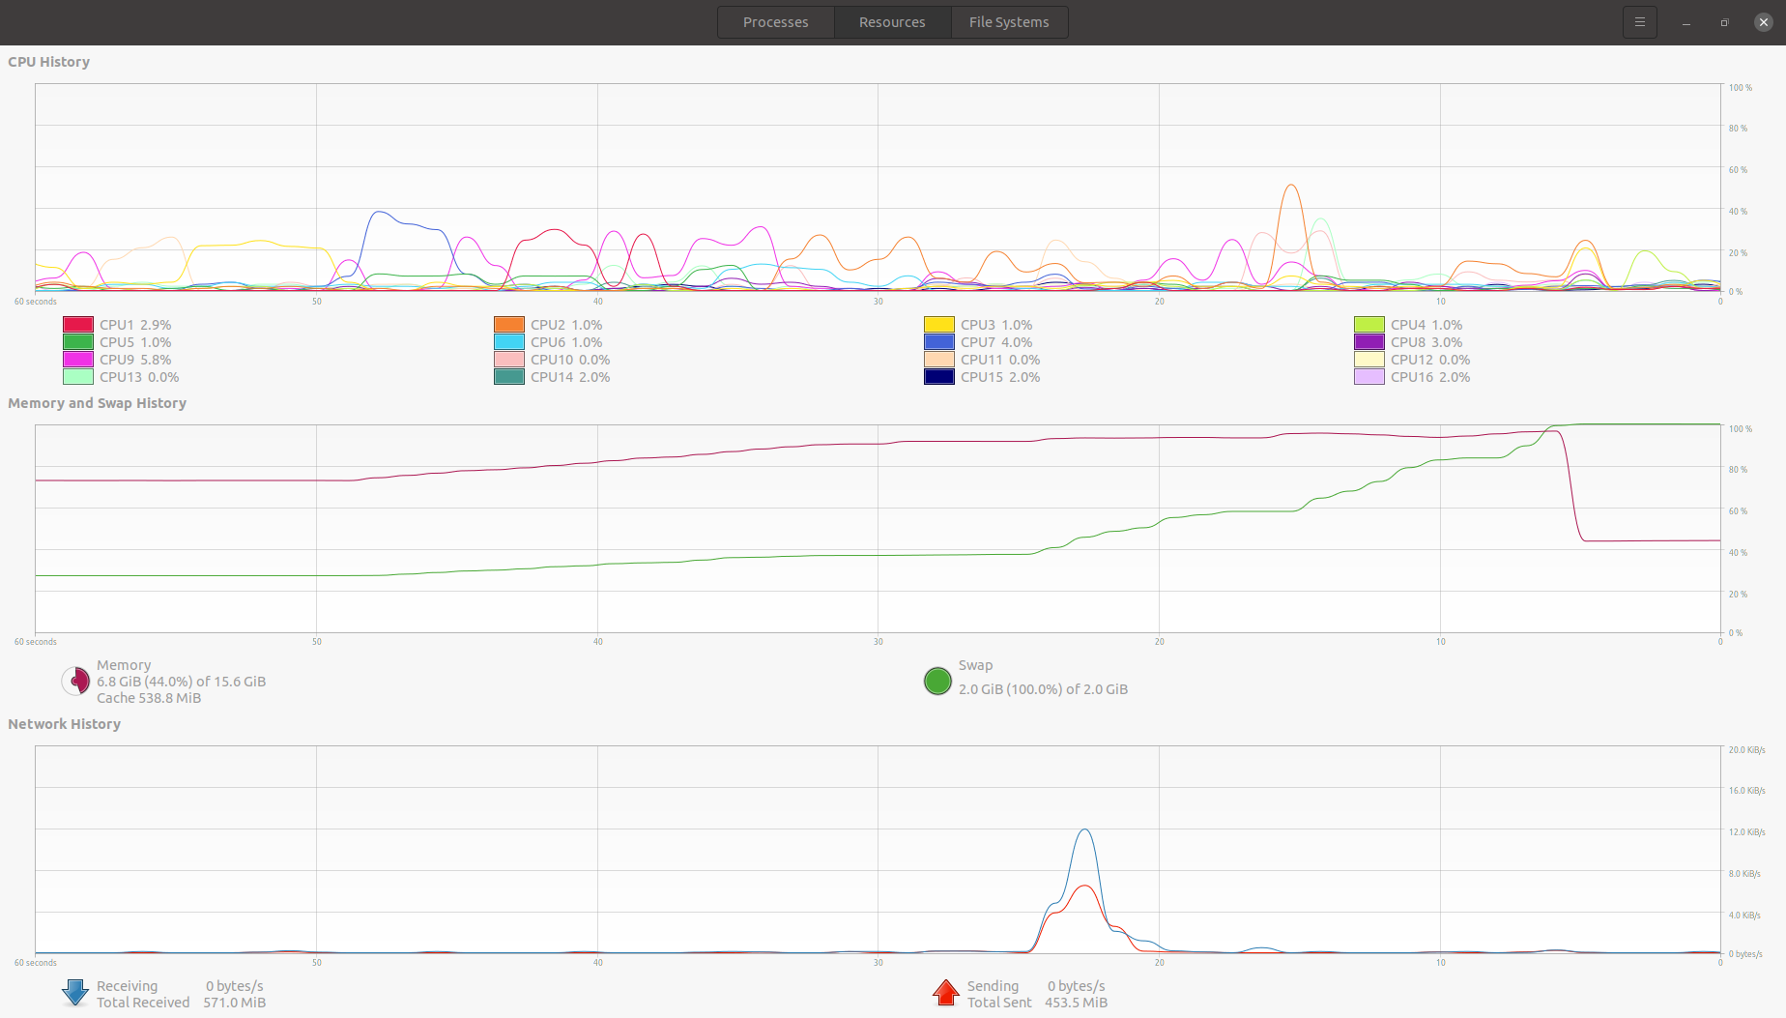Click the CPU9 magenta color swatch
The height and width of the screenshot is (1018, 1786).
click(x=77, y=359)
